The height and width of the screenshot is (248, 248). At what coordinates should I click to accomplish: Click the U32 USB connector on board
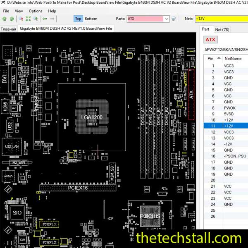(x=10, y=126)
